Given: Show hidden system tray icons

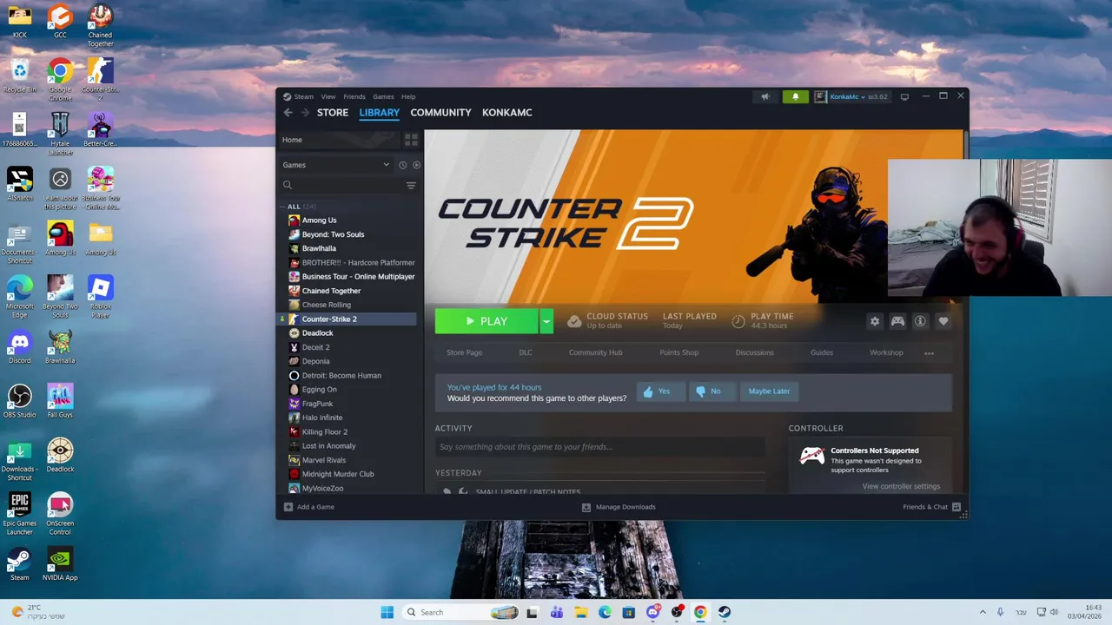Looking at the screenshot, I should 983,612.
